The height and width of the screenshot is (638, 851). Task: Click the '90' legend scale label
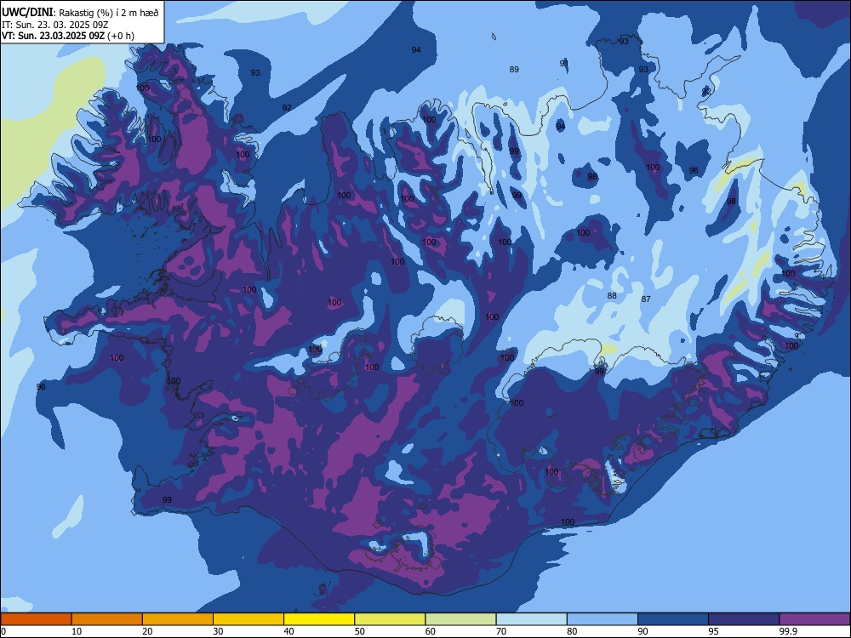(643, 631)
